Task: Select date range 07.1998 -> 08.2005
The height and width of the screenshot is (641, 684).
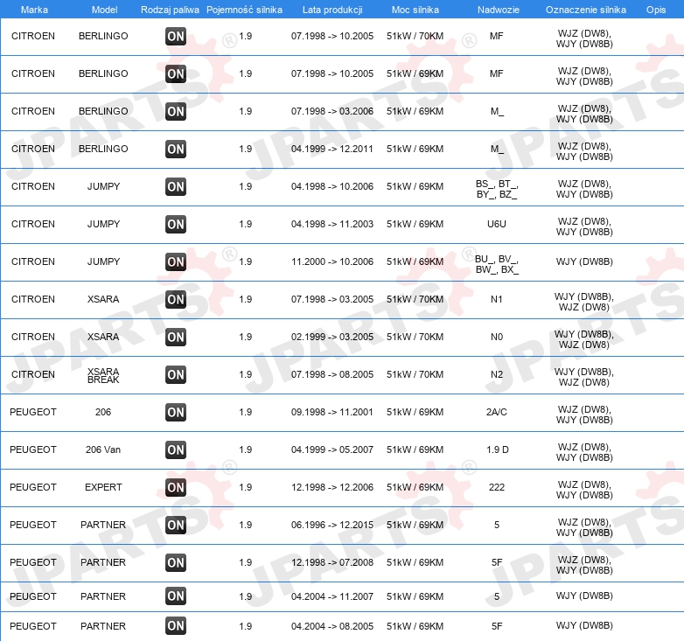Action: 332,374
